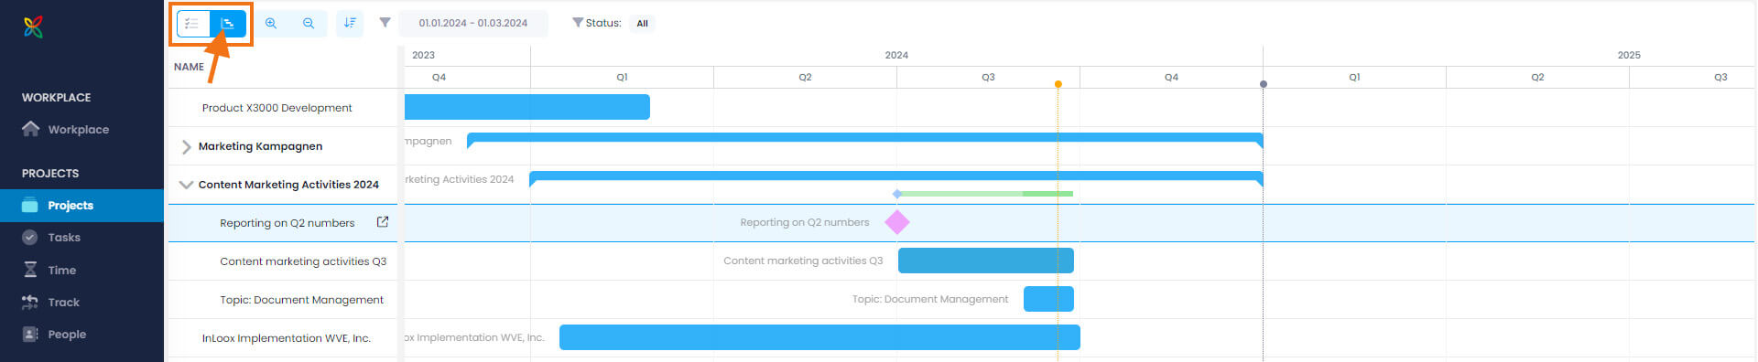Click the People contact icon

click(x=30, y=334)
